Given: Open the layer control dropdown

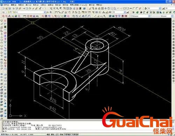Looking at the screenshot, I should 26,12.
